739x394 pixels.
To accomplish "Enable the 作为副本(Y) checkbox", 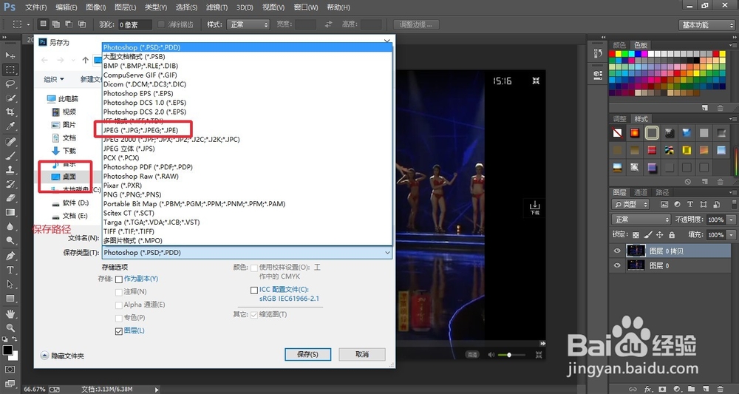I will click(119, 279).
